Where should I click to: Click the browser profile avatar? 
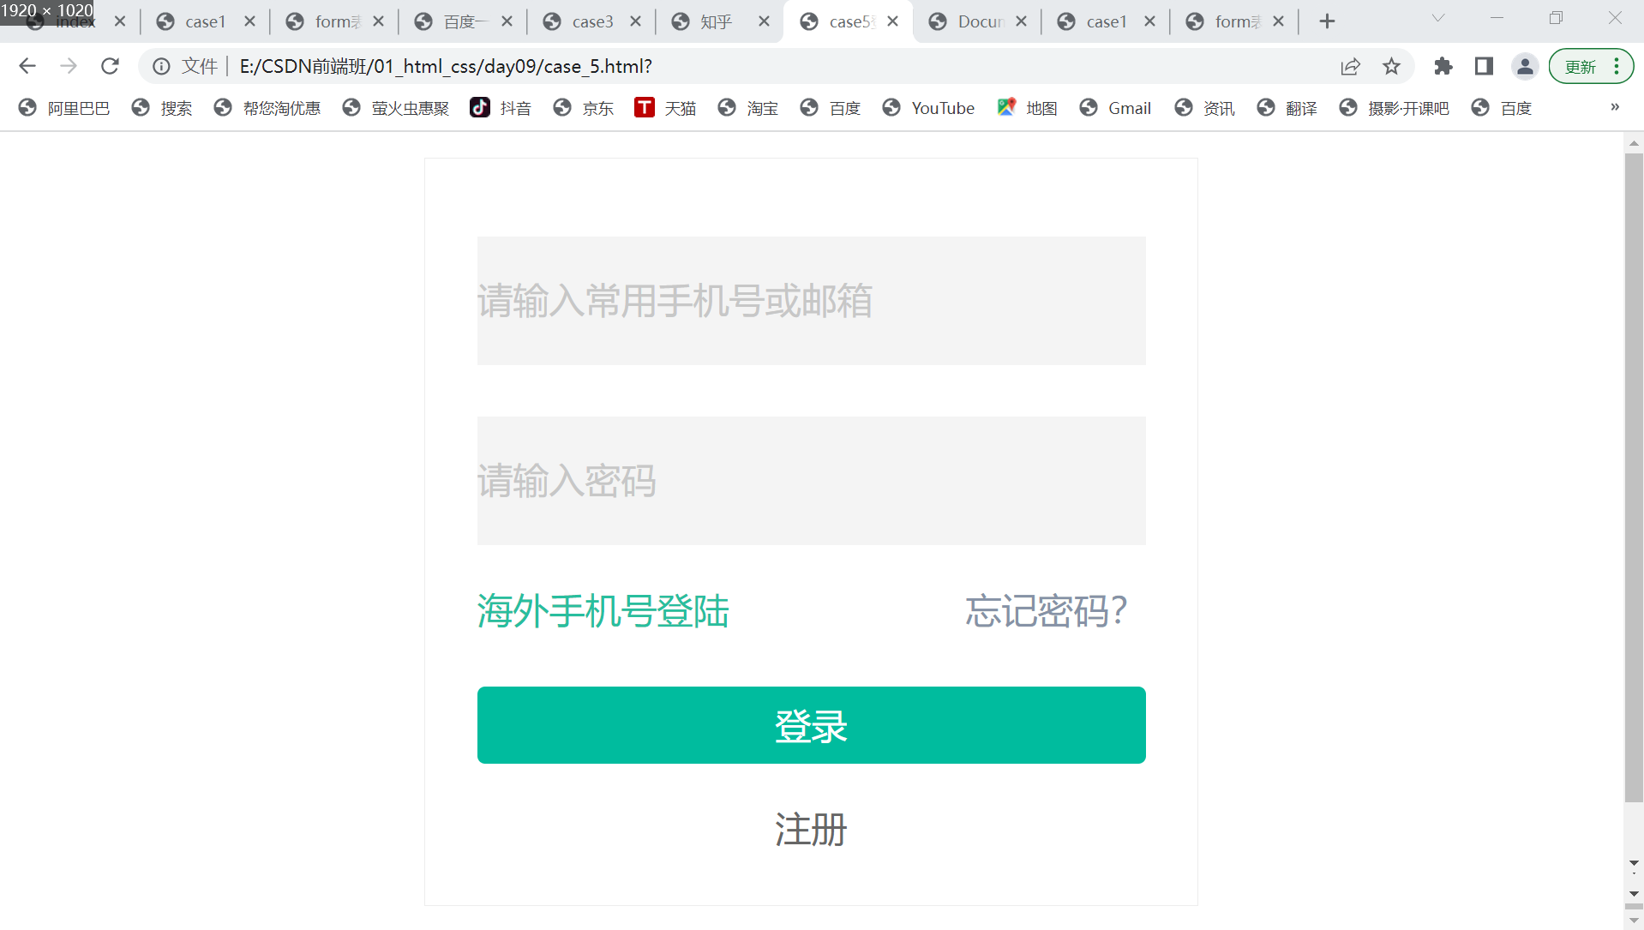[1525, 66]
